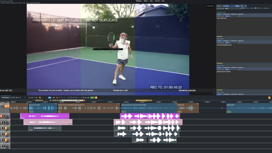This screenshot has width=272, height=153.
Task: Open the Options menu
Action: (x=146, y=1)
